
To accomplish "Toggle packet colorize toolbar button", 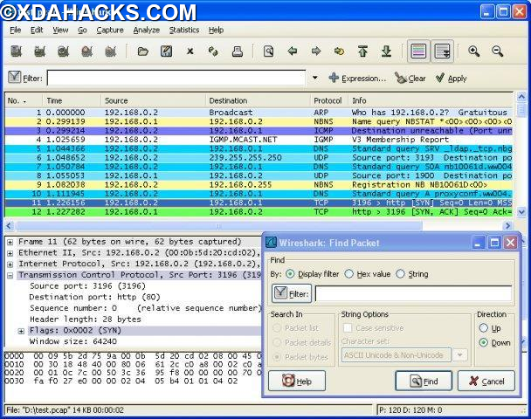I will coord(418,52).
